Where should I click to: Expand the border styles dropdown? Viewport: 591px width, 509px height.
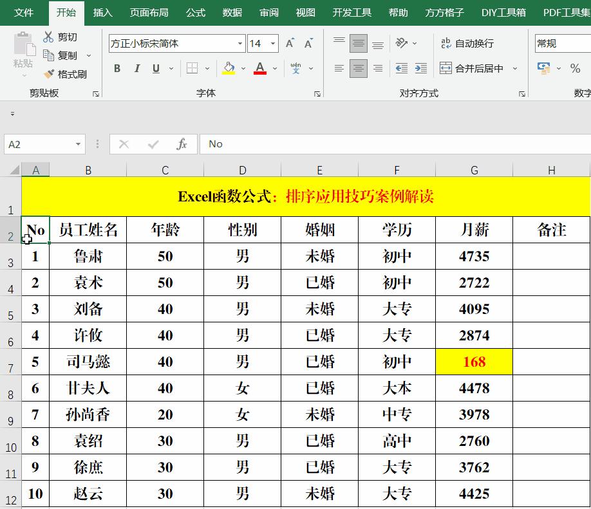[x=207, y=68]
